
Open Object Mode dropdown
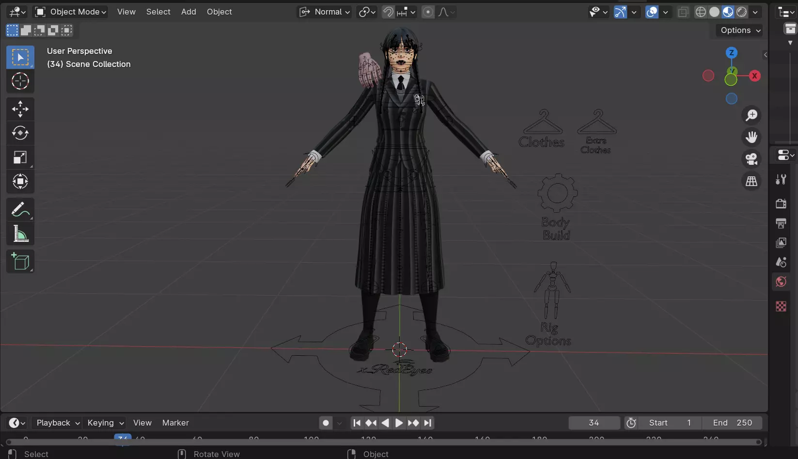click(71, 12)
